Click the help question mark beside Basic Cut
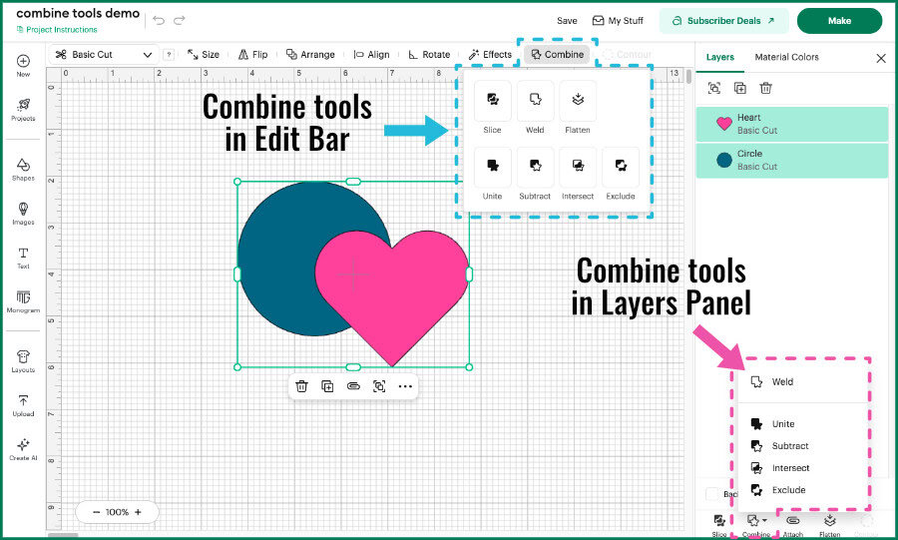Viewport: 898px width, 540px height. (169, 55)
